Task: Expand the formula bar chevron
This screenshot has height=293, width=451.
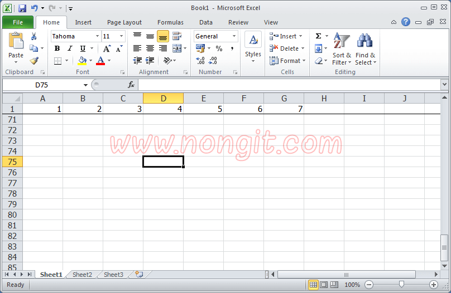Action: [x=444, y=85]
